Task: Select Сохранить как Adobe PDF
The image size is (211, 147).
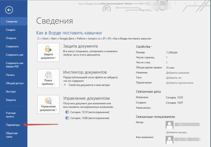Action: tap(14, 65)
